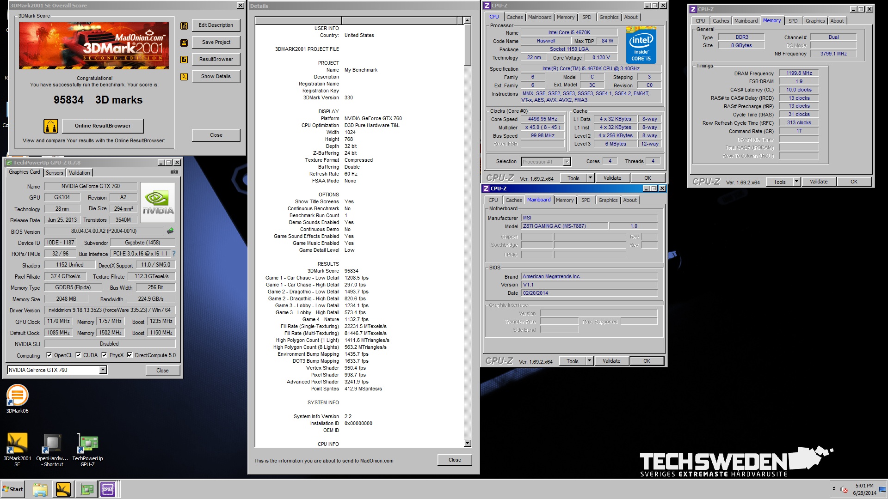The image size is (888, 499).
Task: Click the GPU-Z BIOS Version field
Action: pyautogui.click(x=104, y=231)
